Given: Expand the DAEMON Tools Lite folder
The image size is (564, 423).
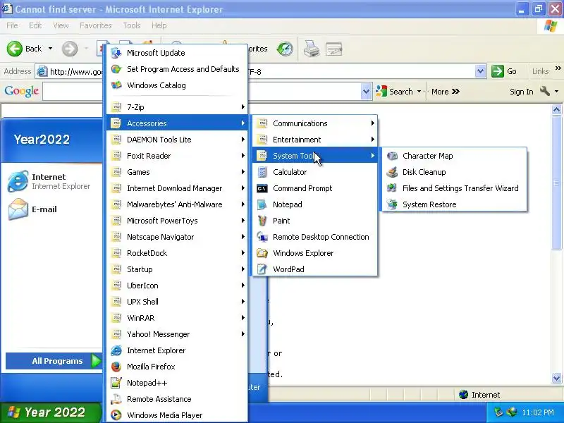Looking at the screenshot, I should 177,140.
